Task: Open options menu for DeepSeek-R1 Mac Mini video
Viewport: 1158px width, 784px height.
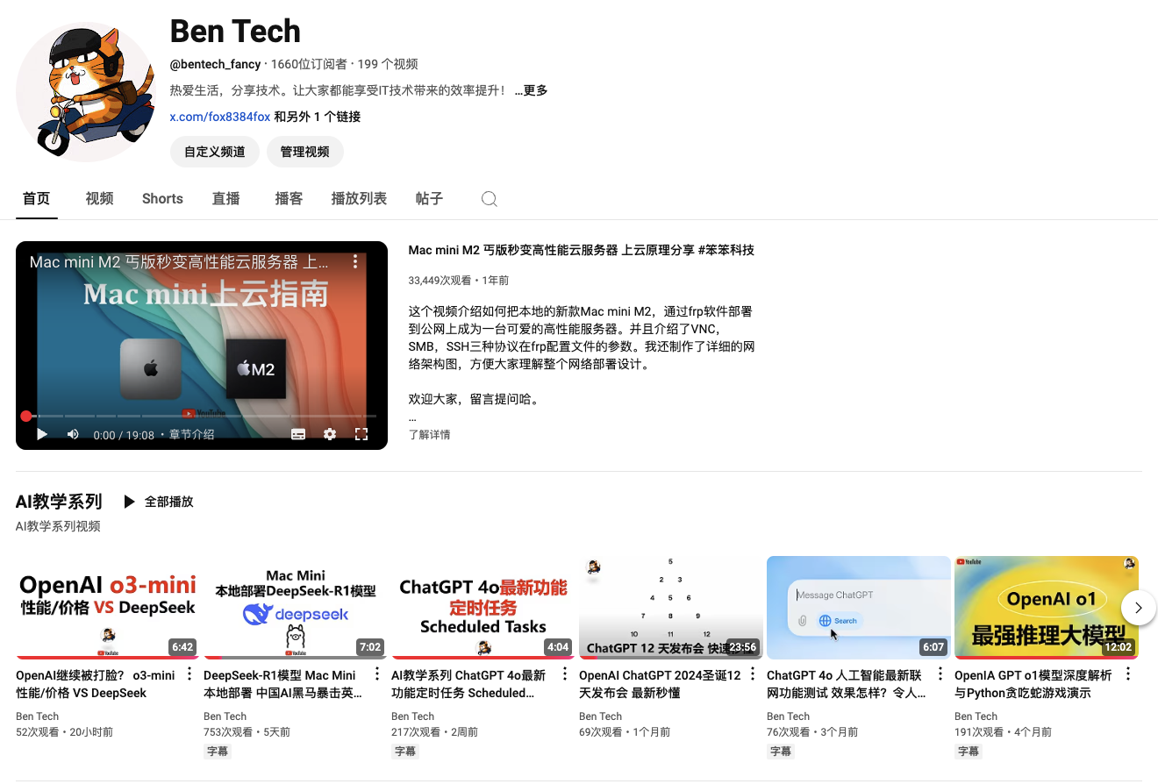Action: [x=377, y=674]
